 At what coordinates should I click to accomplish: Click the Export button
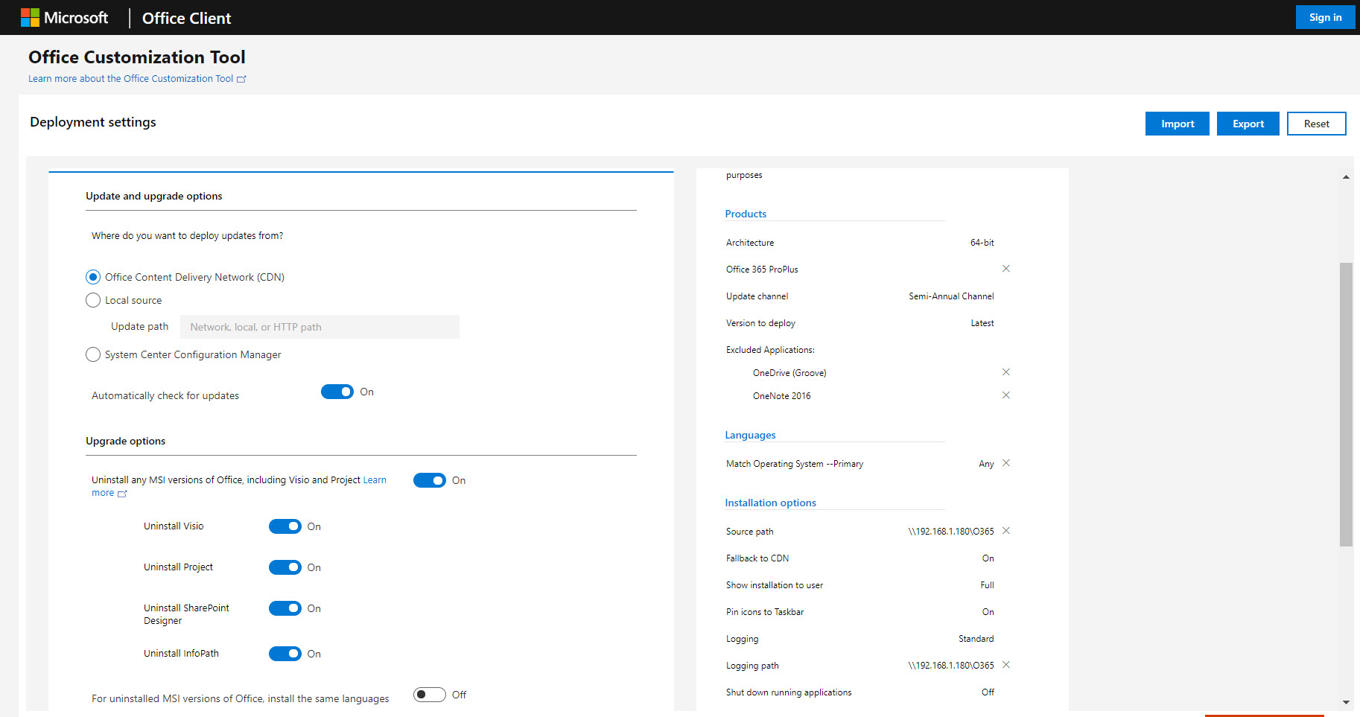coord(1248,124)
